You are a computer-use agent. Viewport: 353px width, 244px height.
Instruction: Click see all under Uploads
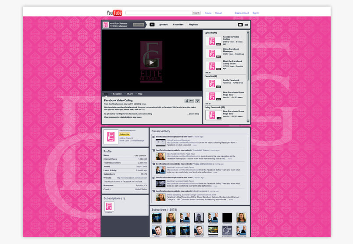(208, 73)
